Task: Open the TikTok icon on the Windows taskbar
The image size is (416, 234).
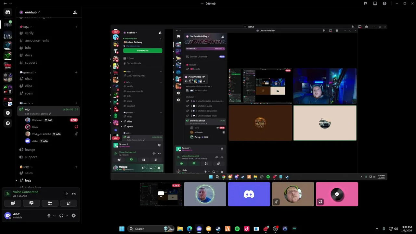Action: click(247, 229)
